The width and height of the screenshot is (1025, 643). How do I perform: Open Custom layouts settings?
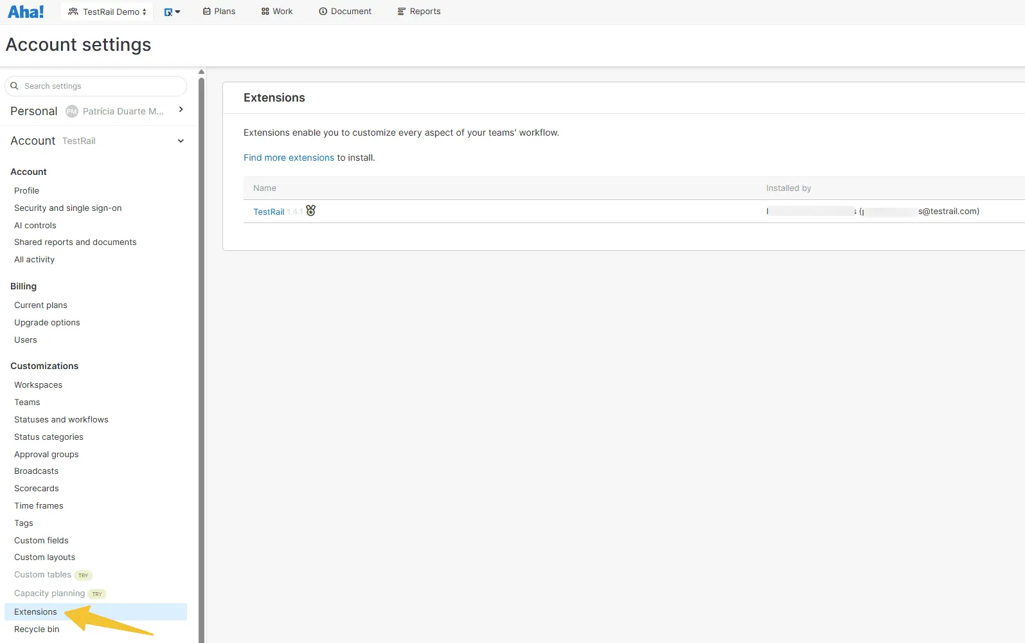point(45,557)
